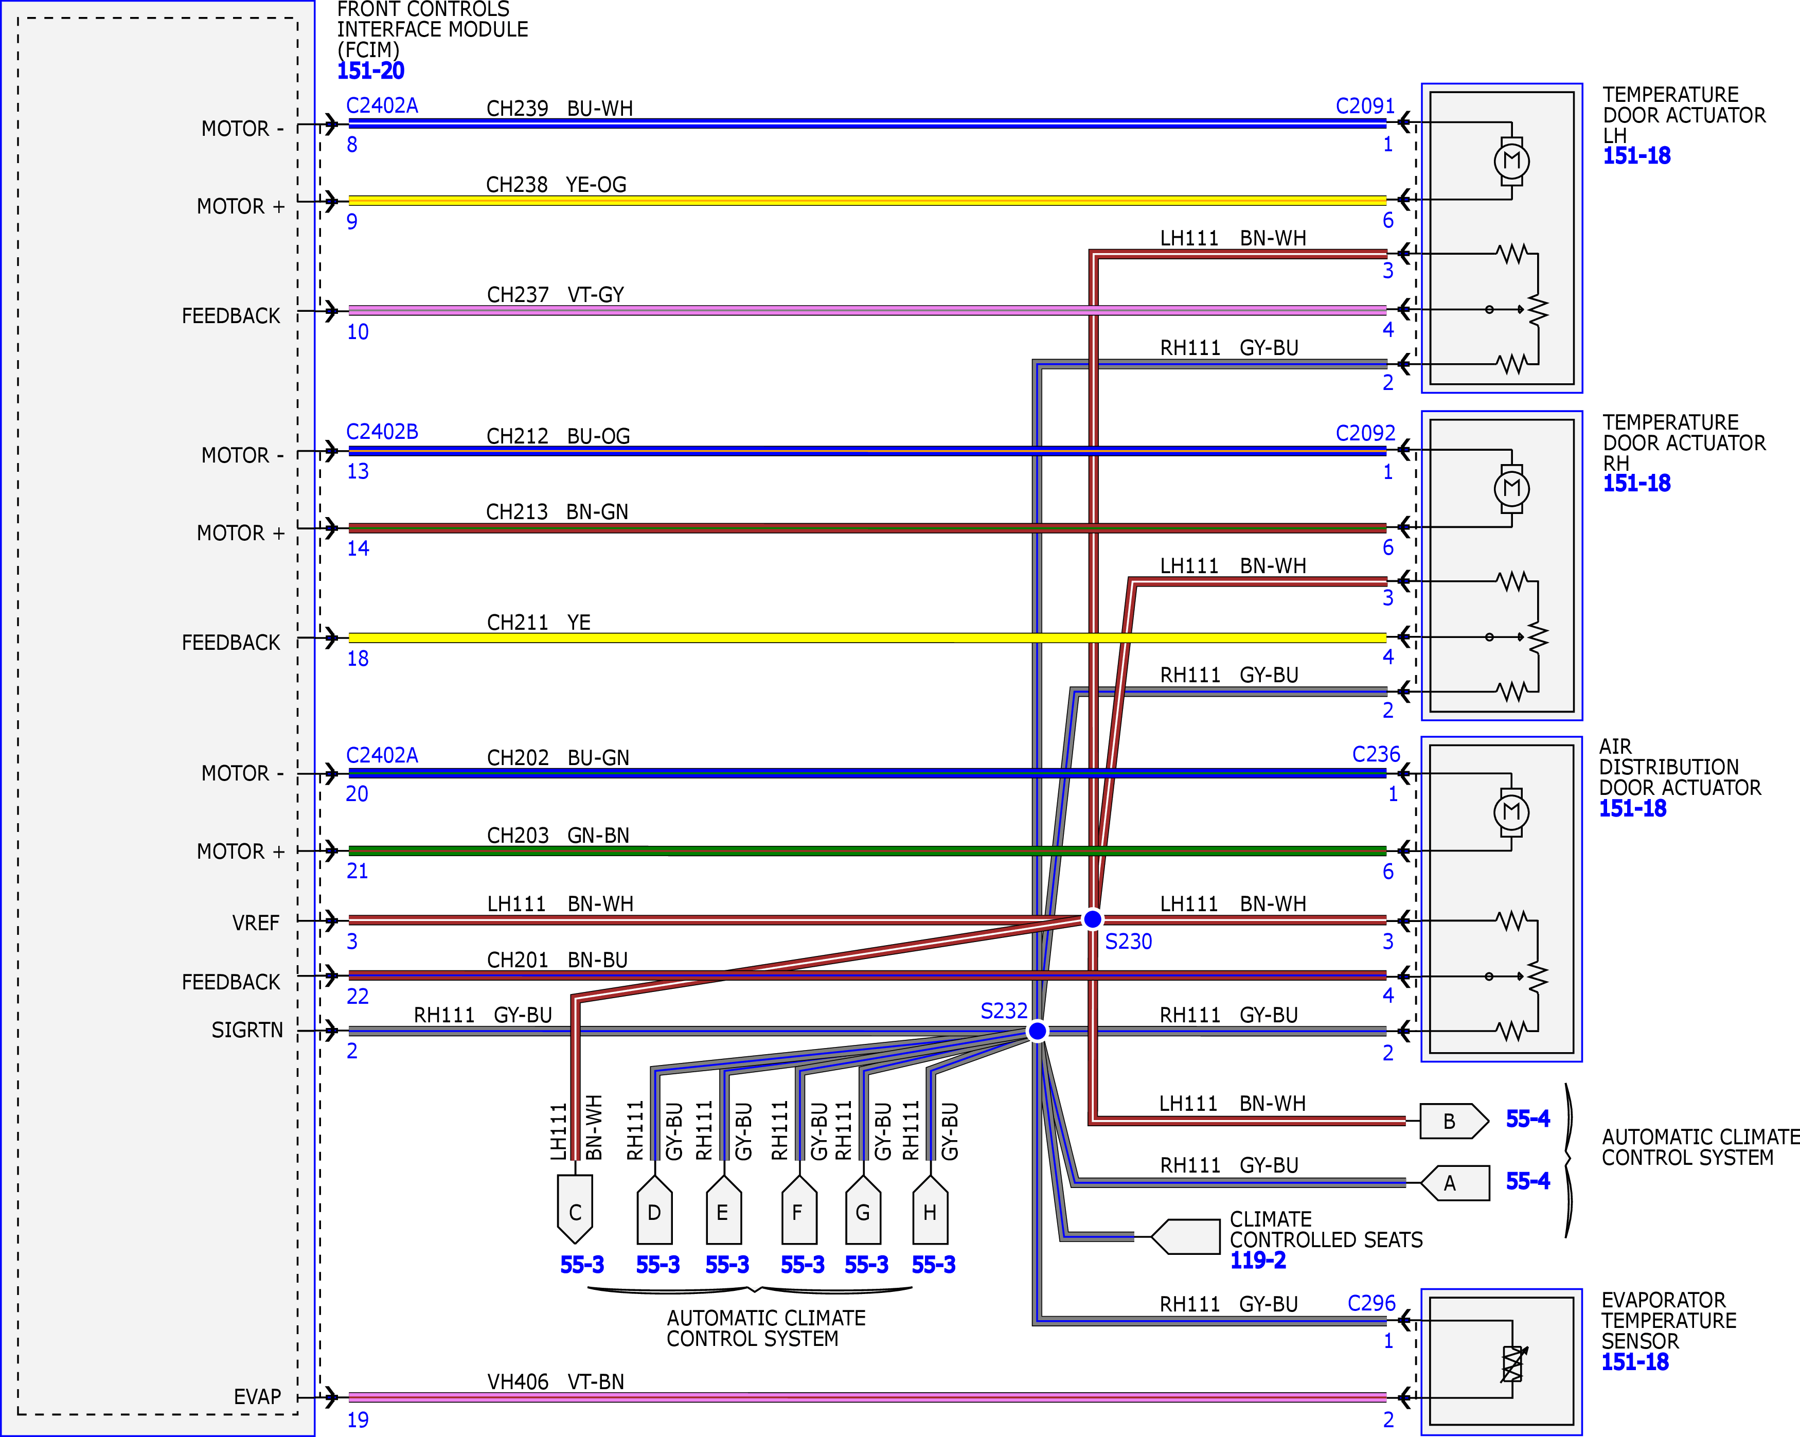Select connector label C236
The width and height of the screenshot is (1800, 1437).
[x=1376, y=755]
